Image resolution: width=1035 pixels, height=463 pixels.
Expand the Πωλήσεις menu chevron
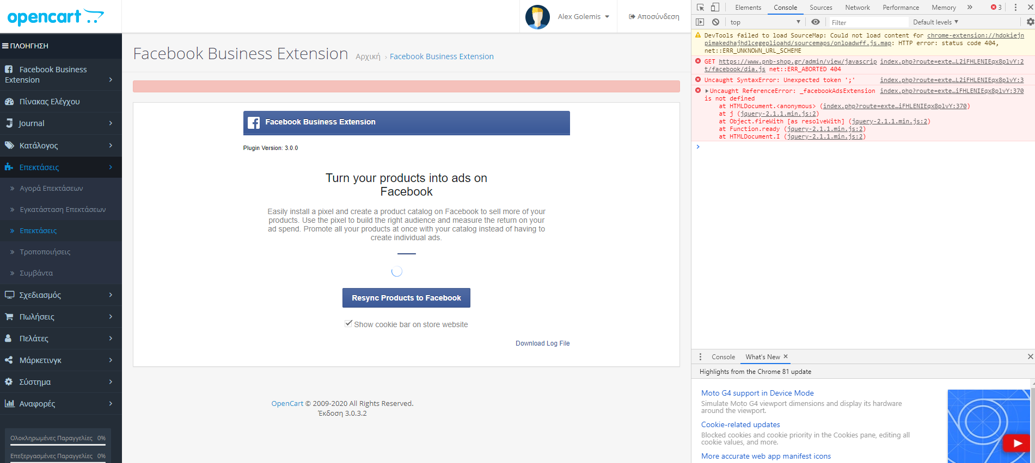point(111,316)
